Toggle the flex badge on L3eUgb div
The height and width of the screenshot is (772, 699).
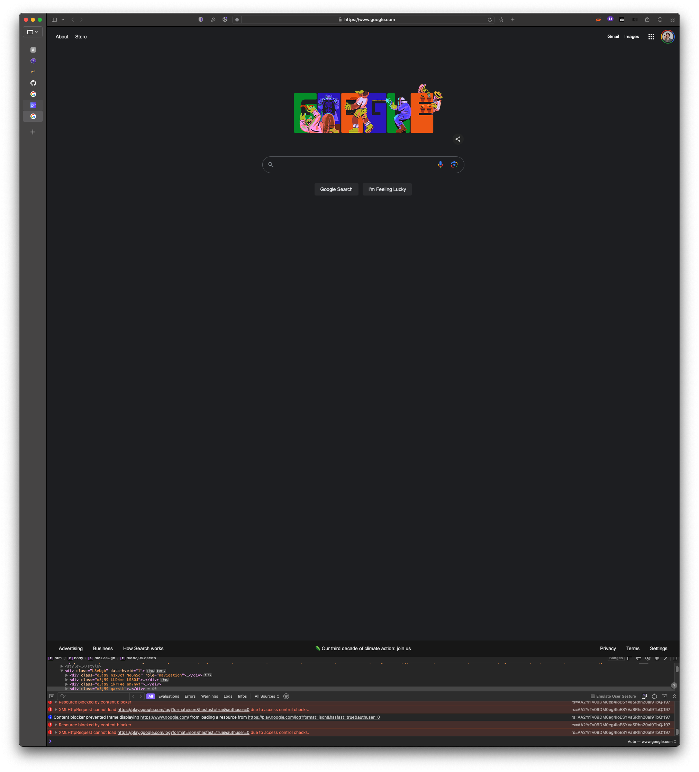150,671
